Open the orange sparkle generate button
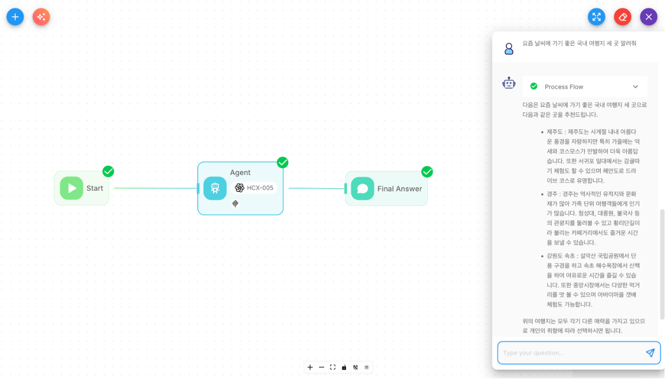665x379 pixels. point(41,17)
